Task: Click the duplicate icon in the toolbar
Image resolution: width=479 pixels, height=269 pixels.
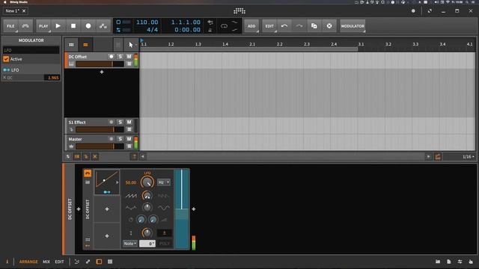Action: coord(314,26)
